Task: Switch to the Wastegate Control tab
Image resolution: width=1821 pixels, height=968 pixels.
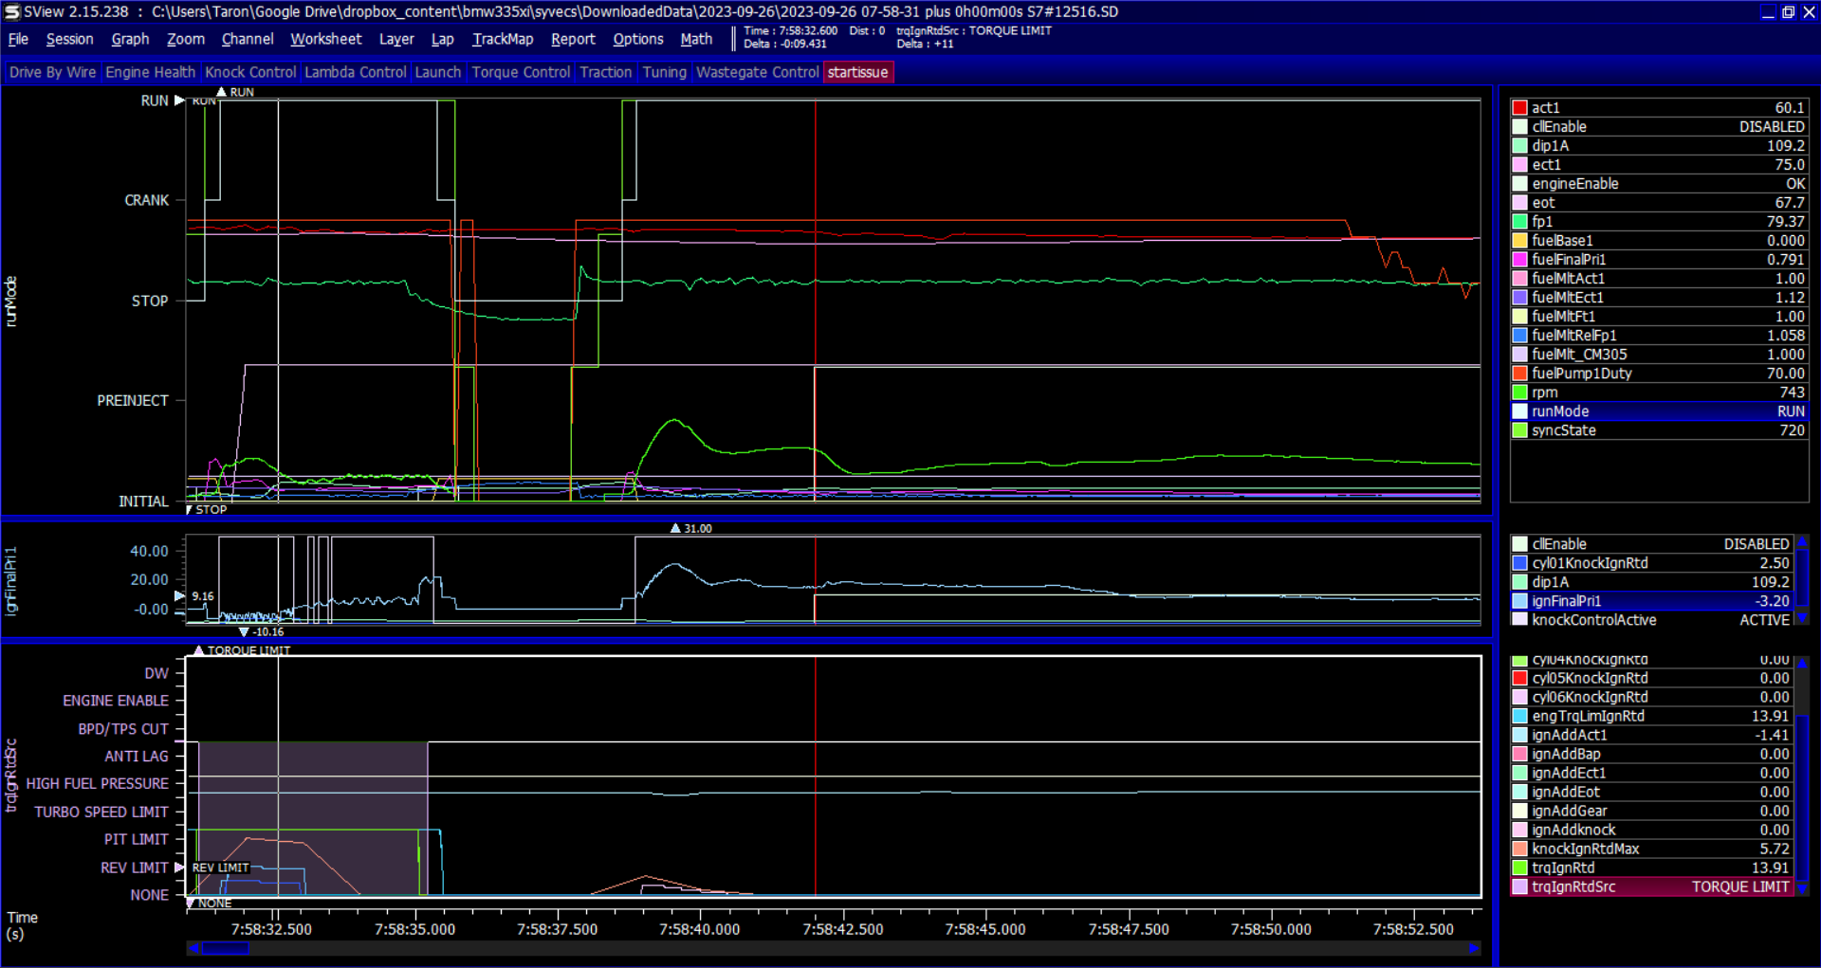Action: tap(757, 72)
